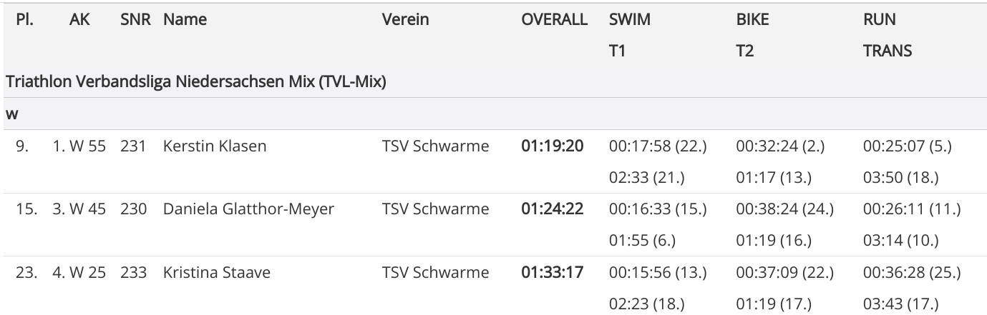Screen dimensions: 987x315
Task: Click the SWIM column header
Action: pyautogui.click(x=629, y=20)
